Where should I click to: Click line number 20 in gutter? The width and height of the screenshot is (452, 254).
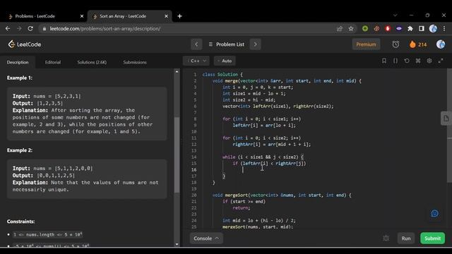[194, 195]
